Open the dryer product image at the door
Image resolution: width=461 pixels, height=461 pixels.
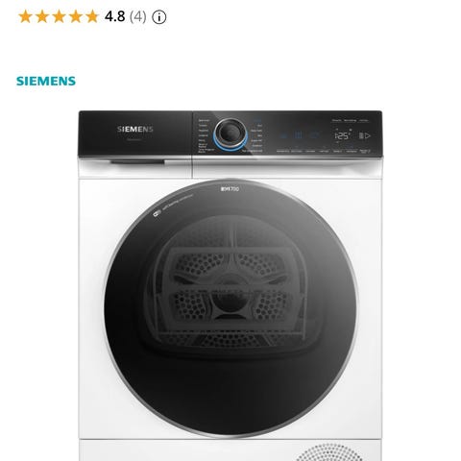[x=230, y=307]
